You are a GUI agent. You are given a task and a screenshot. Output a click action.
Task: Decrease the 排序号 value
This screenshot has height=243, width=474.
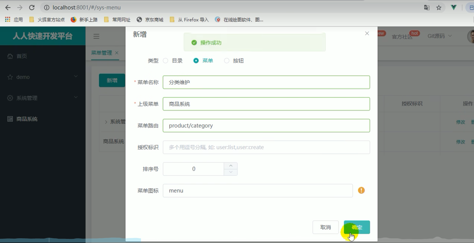tap(231, 172)
